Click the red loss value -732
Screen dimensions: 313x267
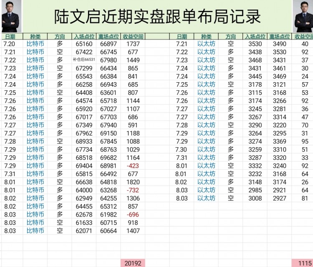(x=133, y=190)
